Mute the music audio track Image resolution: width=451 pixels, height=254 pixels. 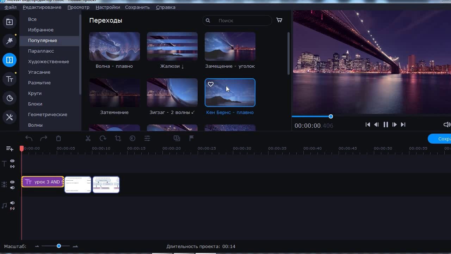coord(12,203)
